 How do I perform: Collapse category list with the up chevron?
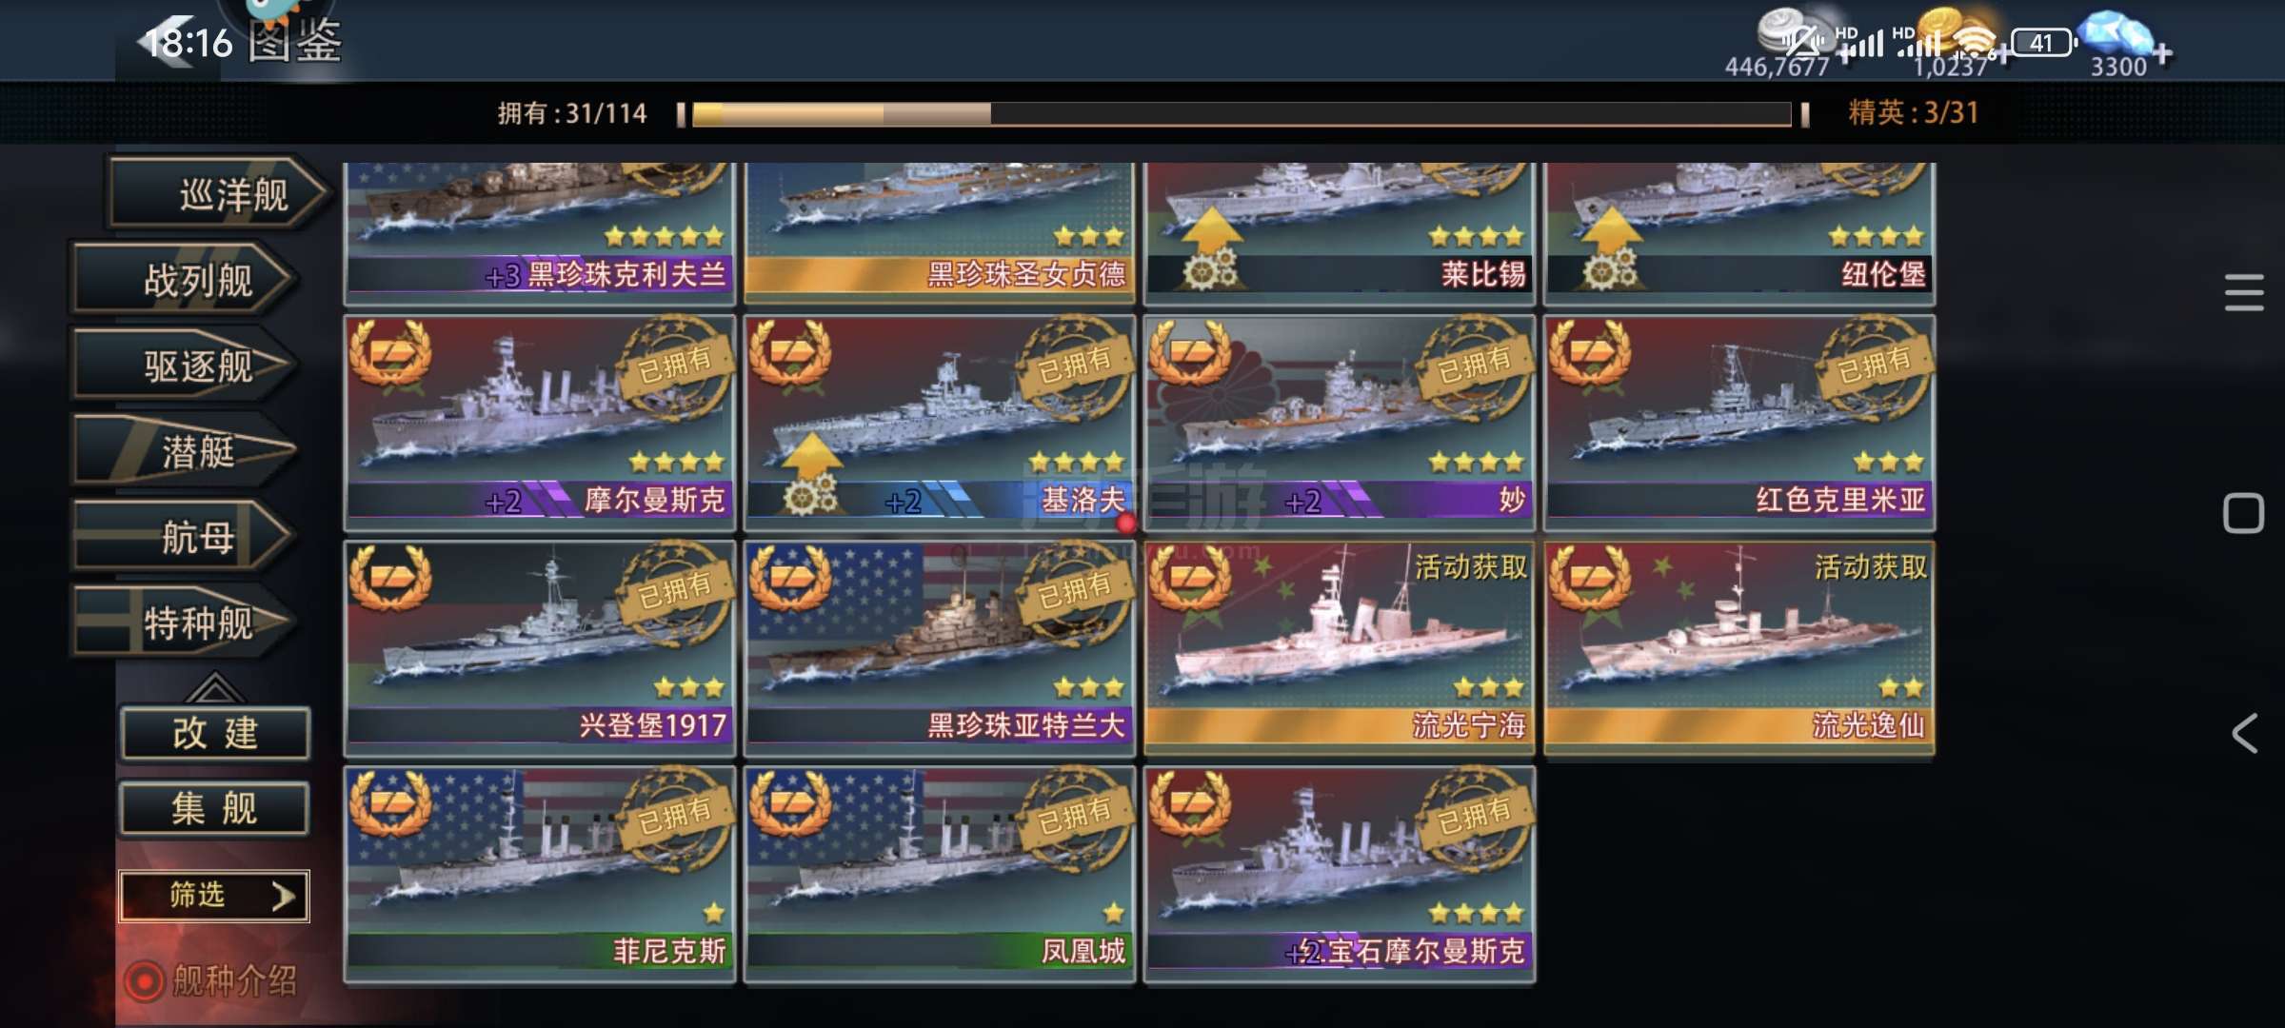tap(213, 687)
